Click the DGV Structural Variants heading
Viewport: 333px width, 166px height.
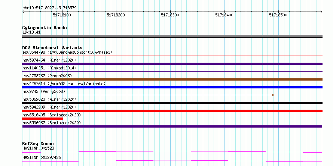pos(52,48)
